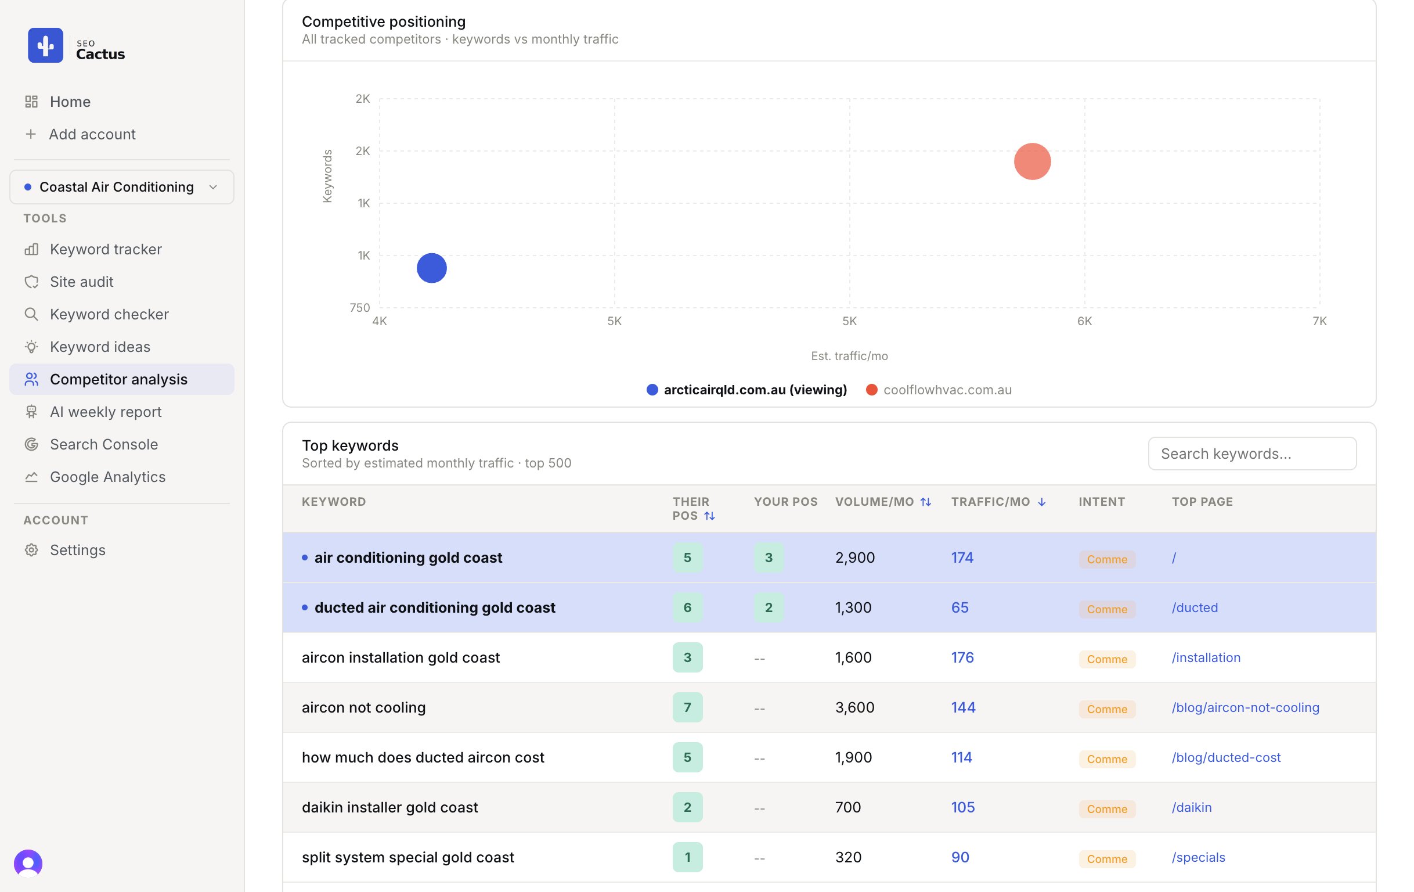Sort by Traffic/mo down arrow
1414x892 pixels.
tap(1041, 502)
